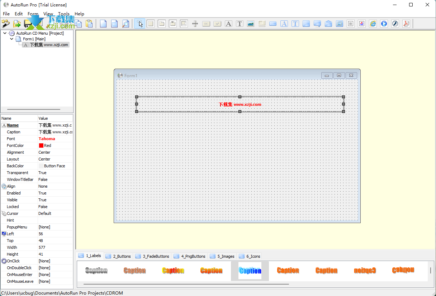Pick the panel control tool
The height and width of the screenshot is (296, 436).
(x=151, y=24)
